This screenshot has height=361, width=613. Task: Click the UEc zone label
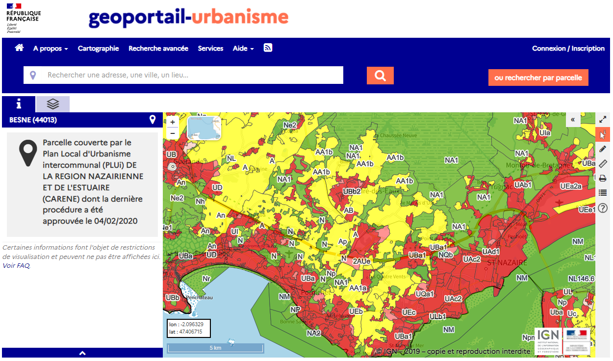pos(409,312)
